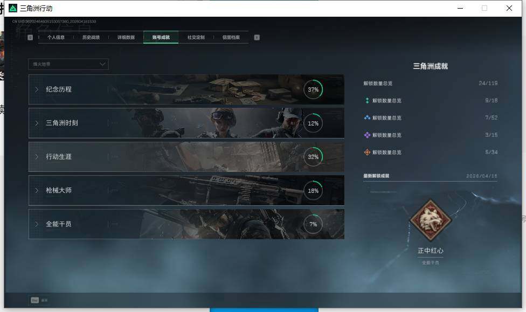
Task: Click the left tab-switch key icon
Action: coord(30,37)
